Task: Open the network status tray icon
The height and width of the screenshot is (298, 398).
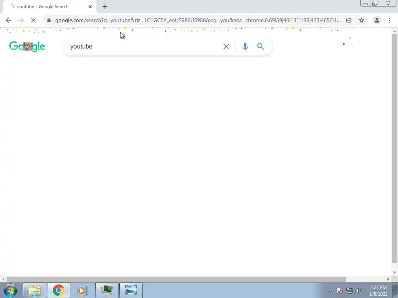Action: (349, 291)
